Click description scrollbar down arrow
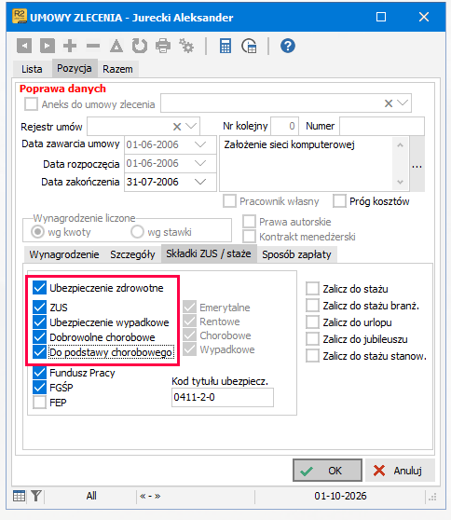451x520 pixels. [401, 182]
